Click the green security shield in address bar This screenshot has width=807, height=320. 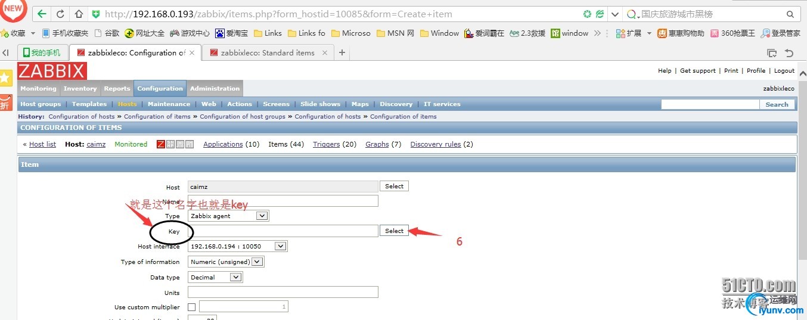(x=96, y=14)
